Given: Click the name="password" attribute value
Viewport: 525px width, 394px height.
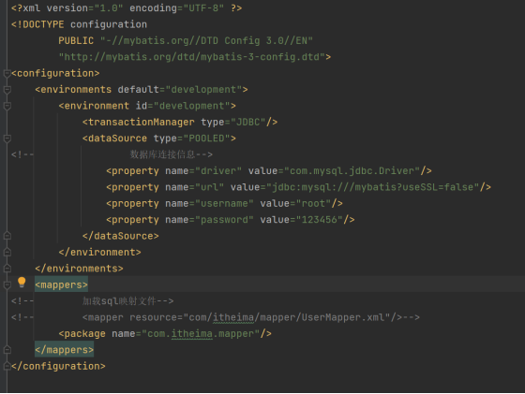Looking at the screenshot, I should pos(224,220).
